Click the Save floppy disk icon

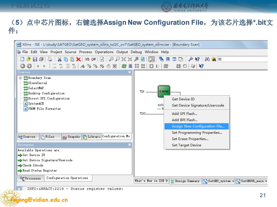35,59
